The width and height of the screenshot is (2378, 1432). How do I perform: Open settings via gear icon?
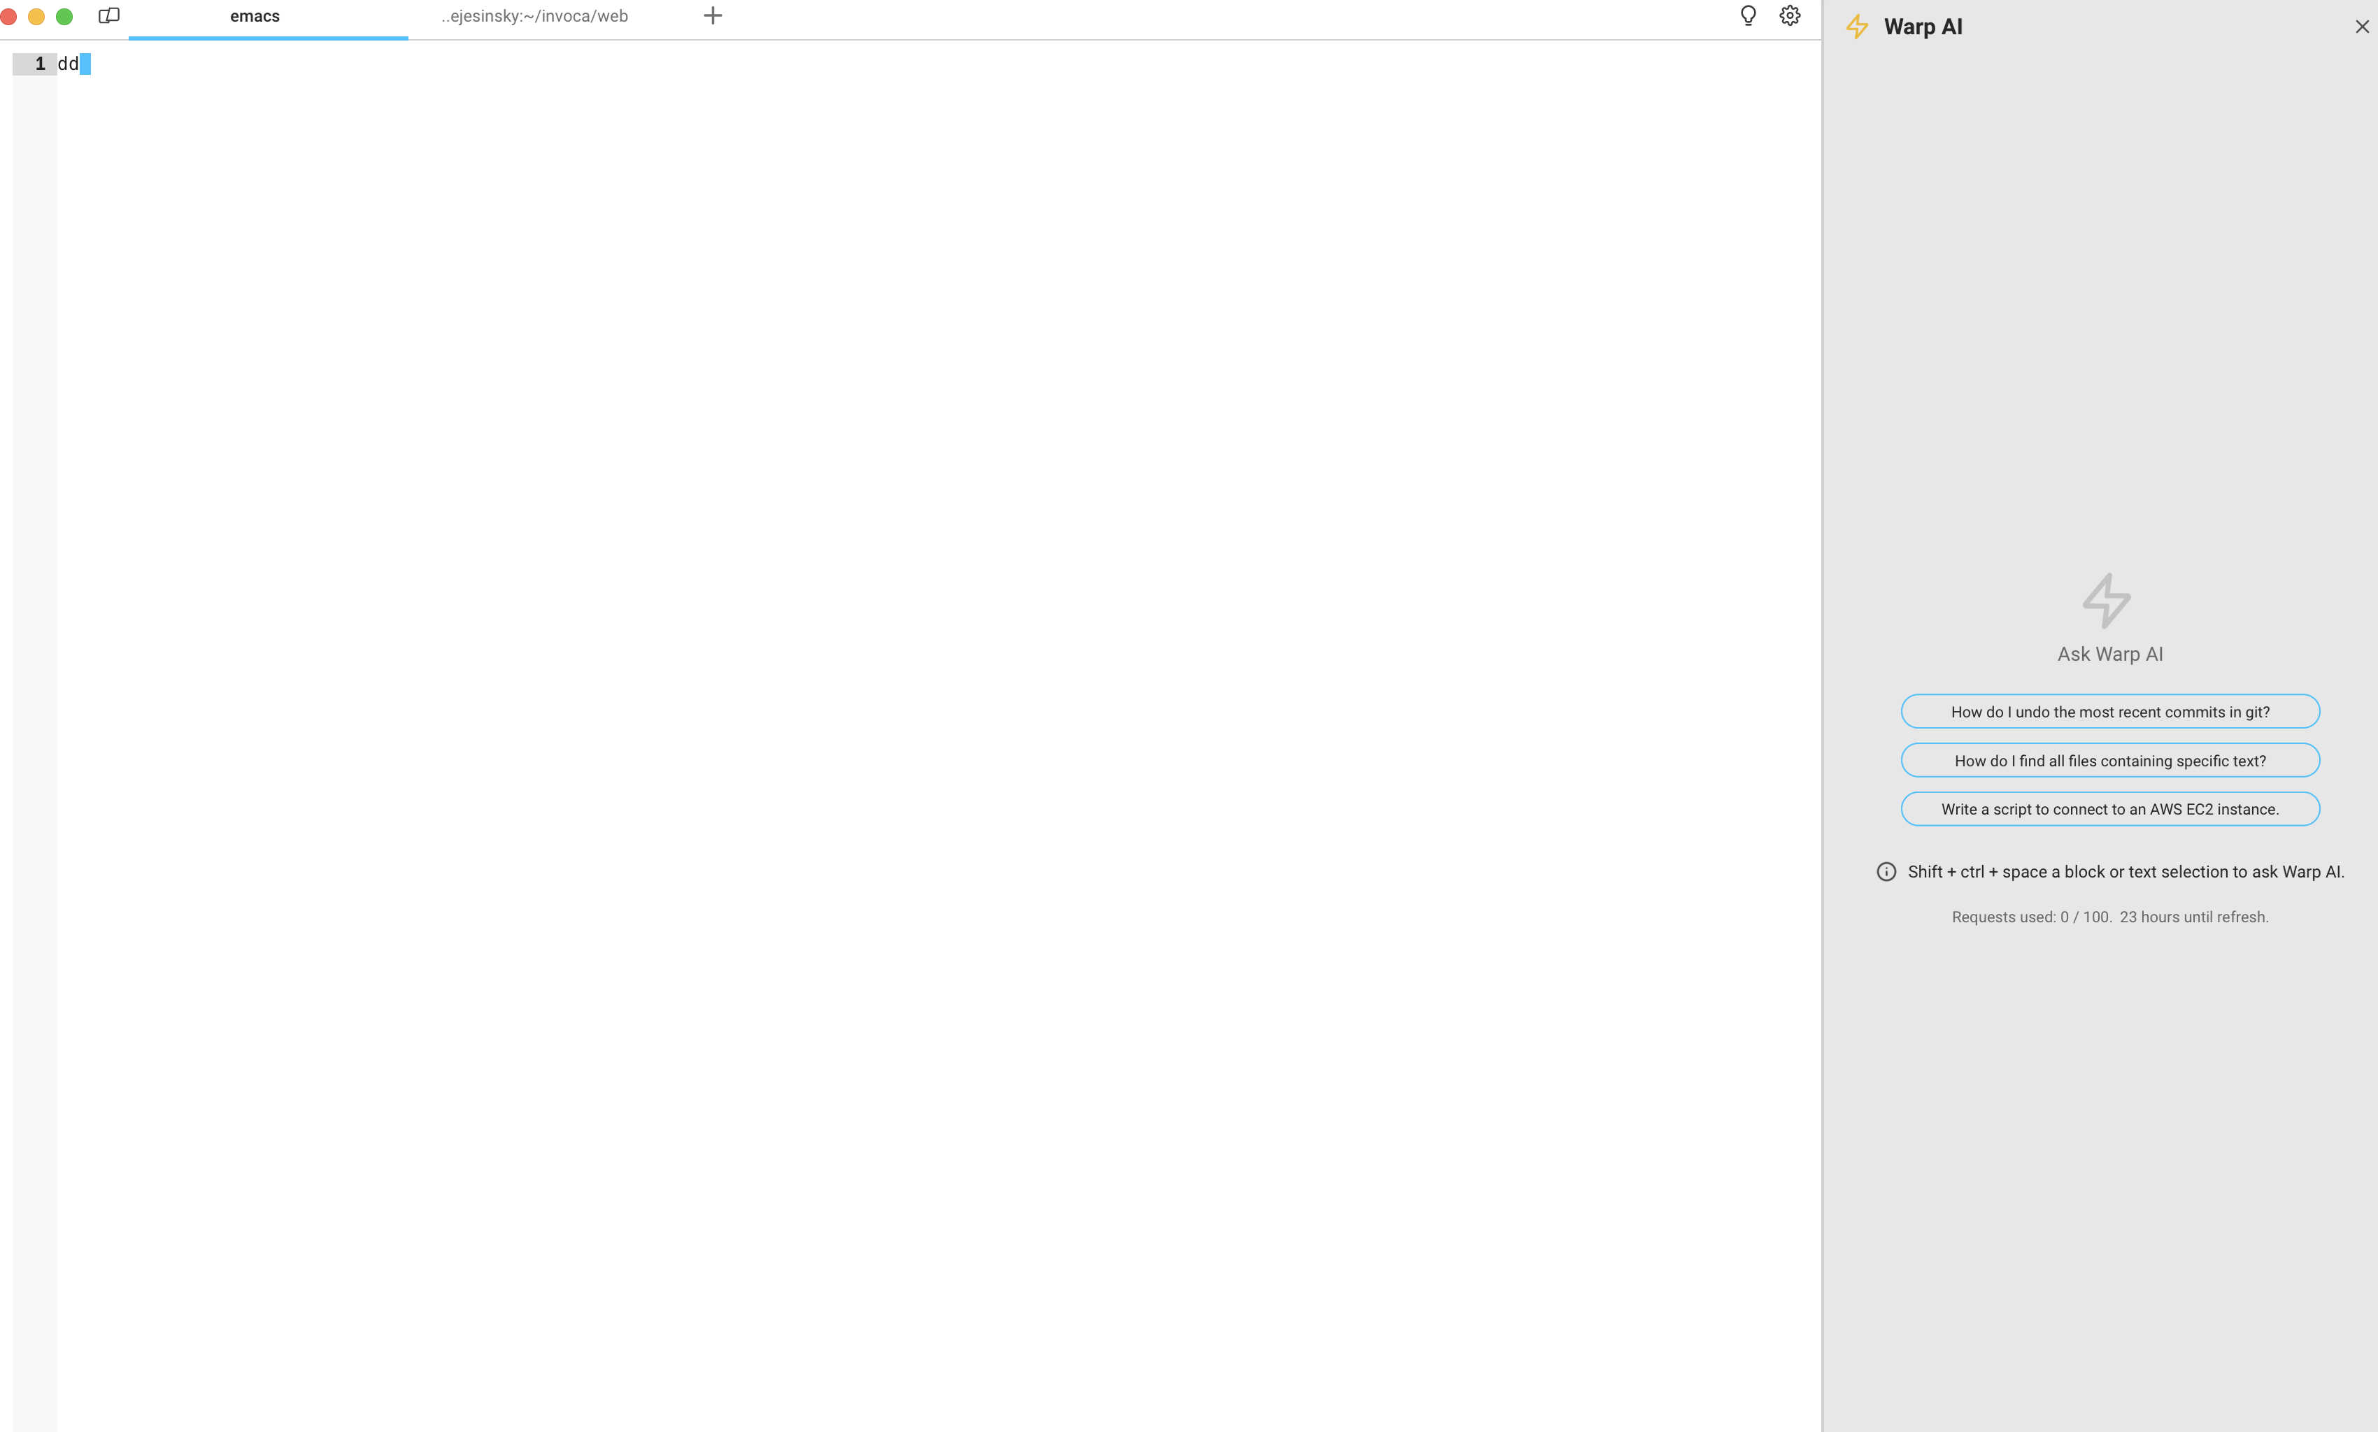click(x=1789, y=15)
